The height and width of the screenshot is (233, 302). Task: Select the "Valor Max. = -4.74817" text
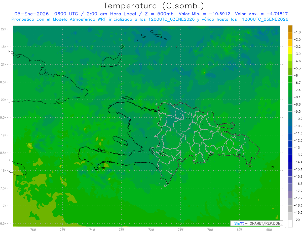coord(261,14)
